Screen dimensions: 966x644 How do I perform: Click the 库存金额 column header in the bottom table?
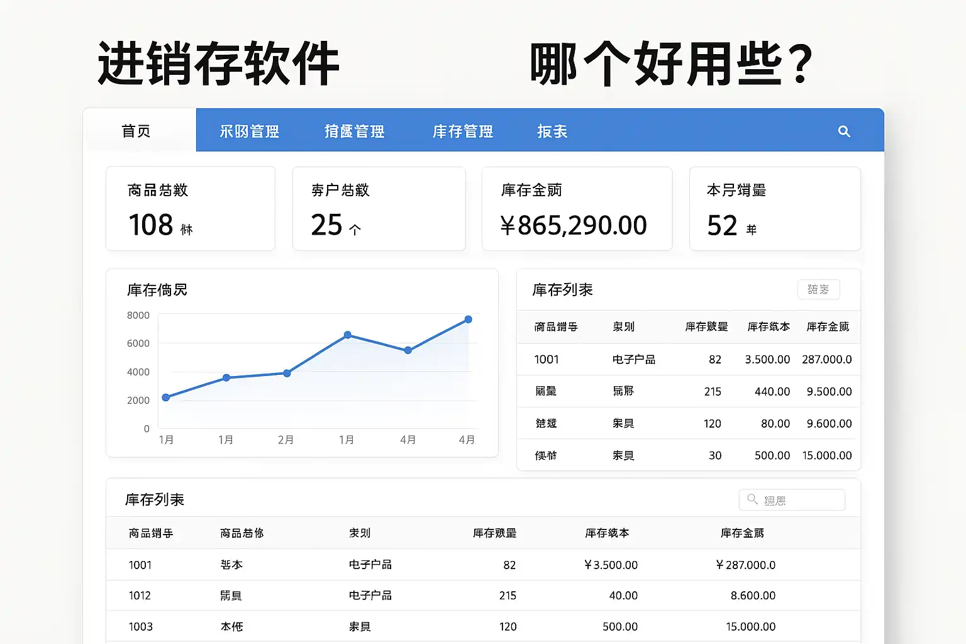[x=742, y=533]
